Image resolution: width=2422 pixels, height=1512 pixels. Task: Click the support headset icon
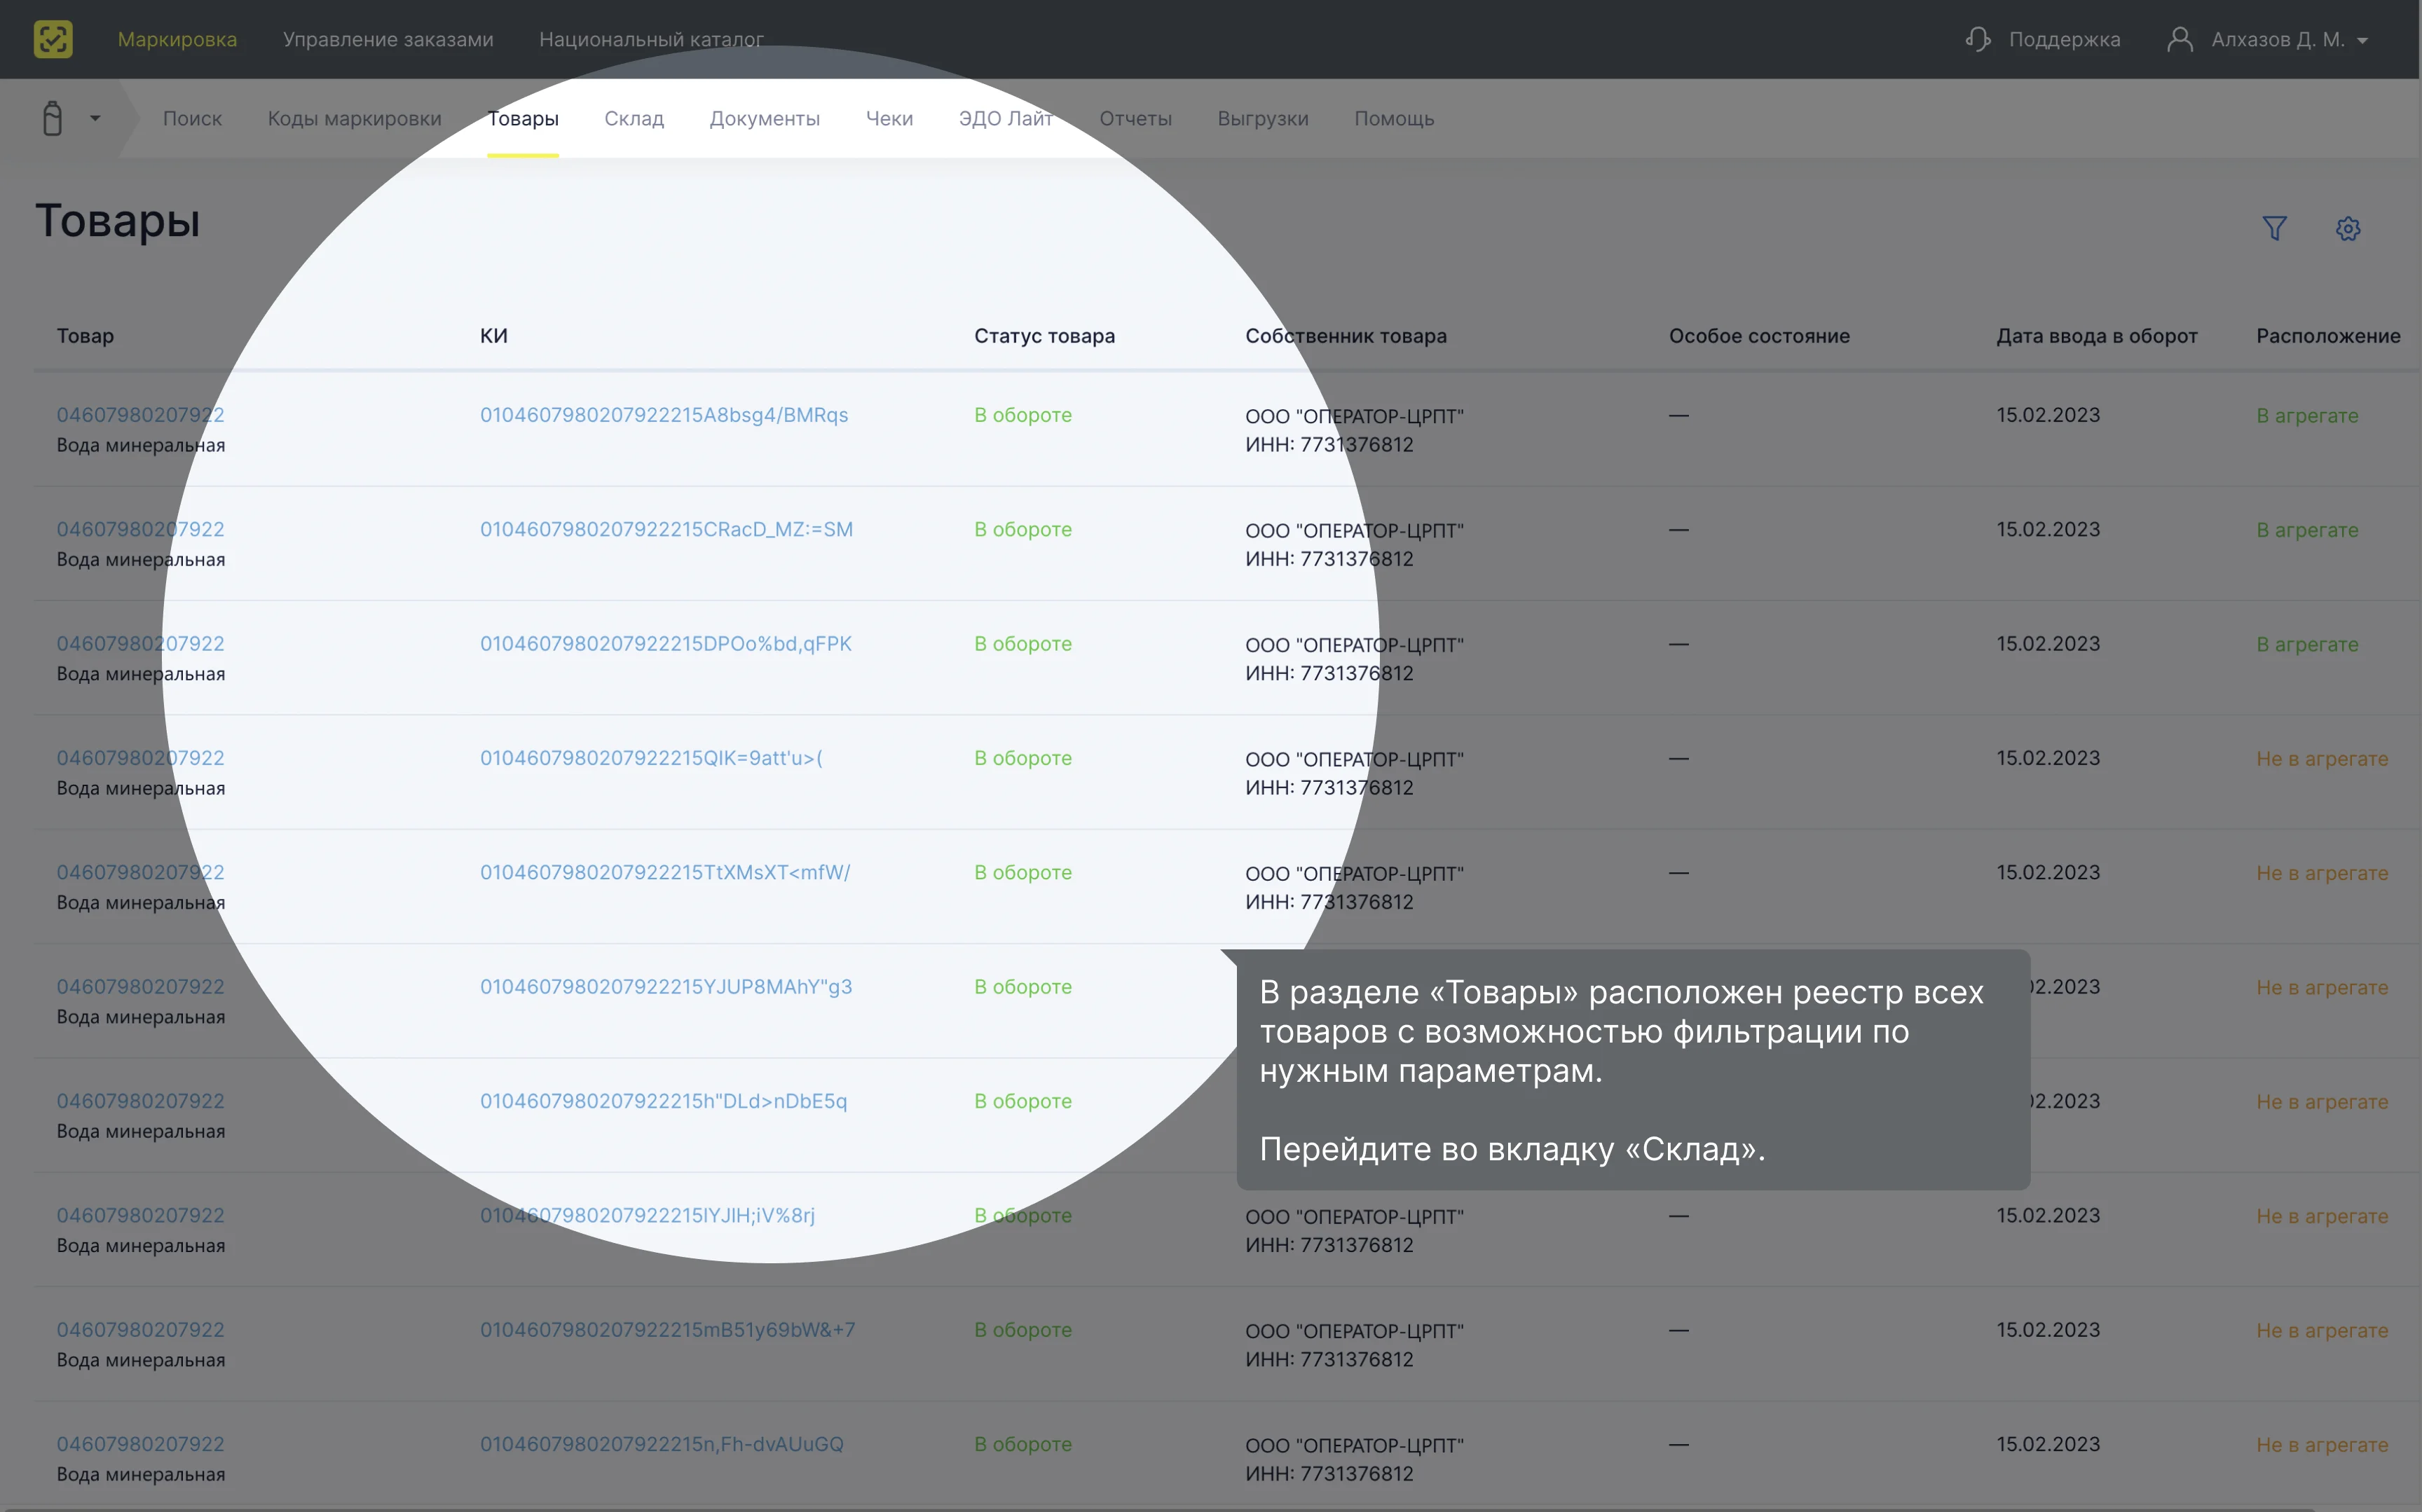[1977, 39]
